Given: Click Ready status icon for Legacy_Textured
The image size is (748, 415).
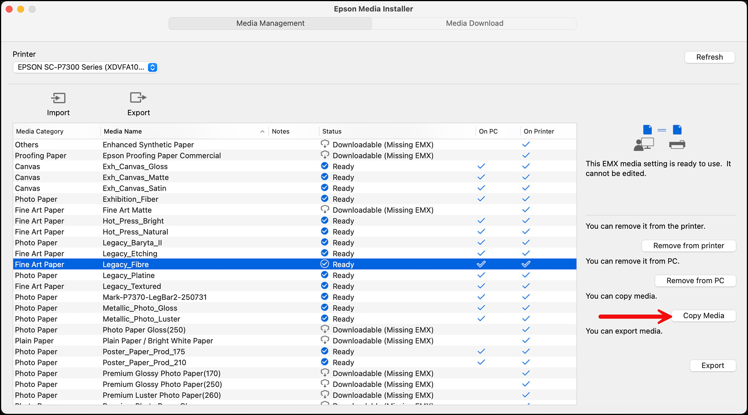Looking at the screenshot, I should click(325, 286).
